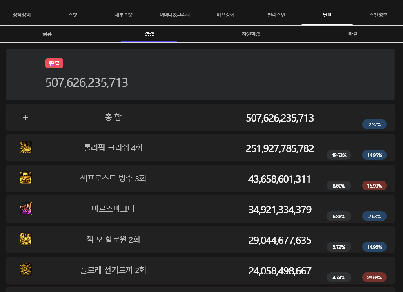Click the 49.63% share badge
This screenshot has height=292, width=403.
tap(339, 155)
